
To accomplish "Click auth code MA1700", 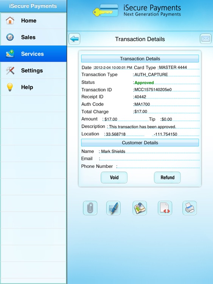I will (x=142, y=105).
